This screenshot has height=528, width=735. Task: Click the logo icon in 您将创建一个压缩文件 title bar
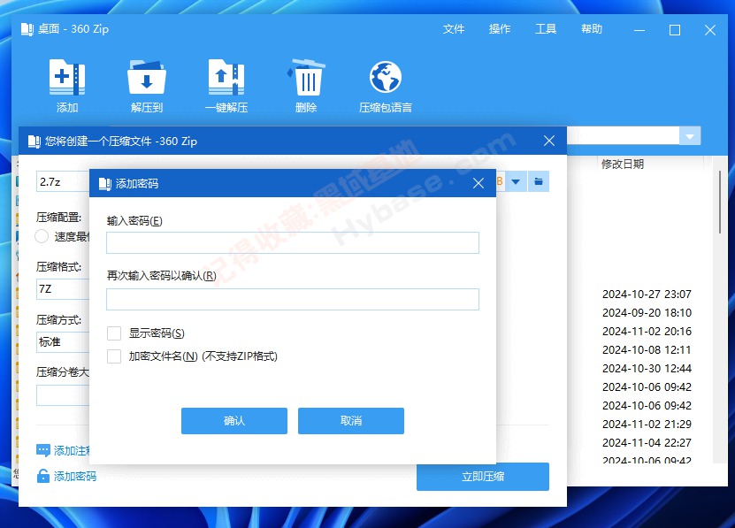click(x=34, y=142)
